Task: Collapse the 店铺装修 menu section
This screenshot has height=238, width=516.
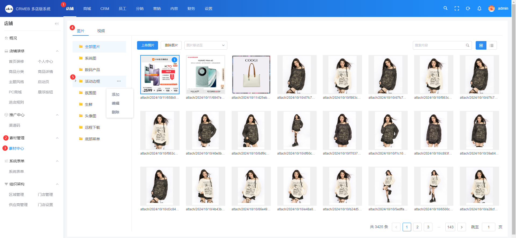Action: tap(57, 51)
